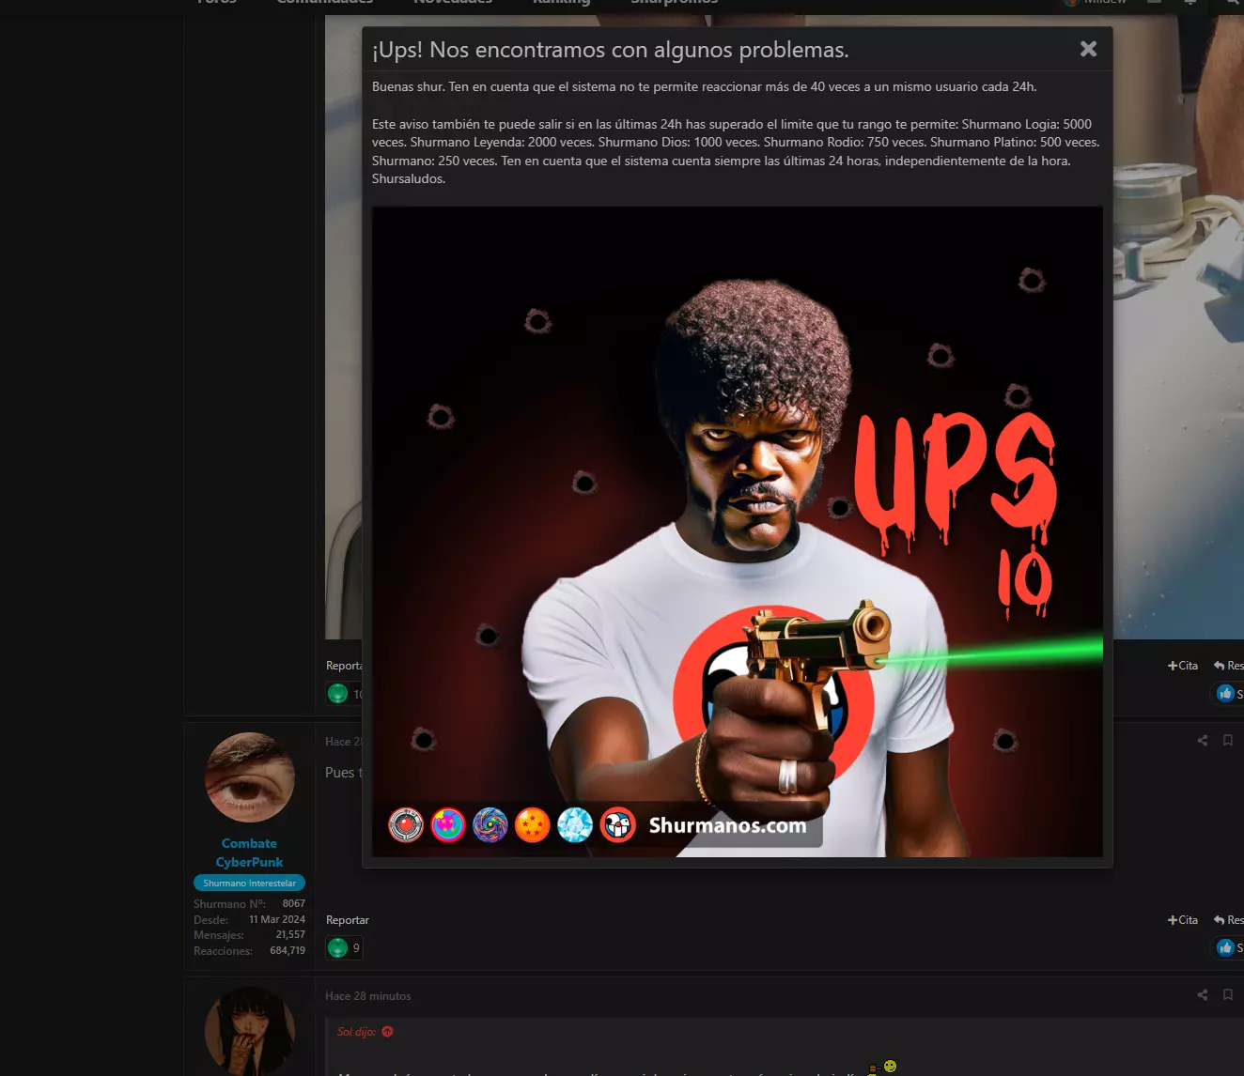Click the 'Shurmano Nº:' label
This screenshot has width=1244, height=1076.
point(229,904)
